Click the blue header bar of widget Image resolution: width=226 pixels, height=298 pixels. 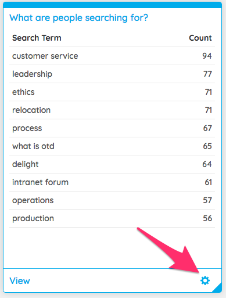(113, 5)
